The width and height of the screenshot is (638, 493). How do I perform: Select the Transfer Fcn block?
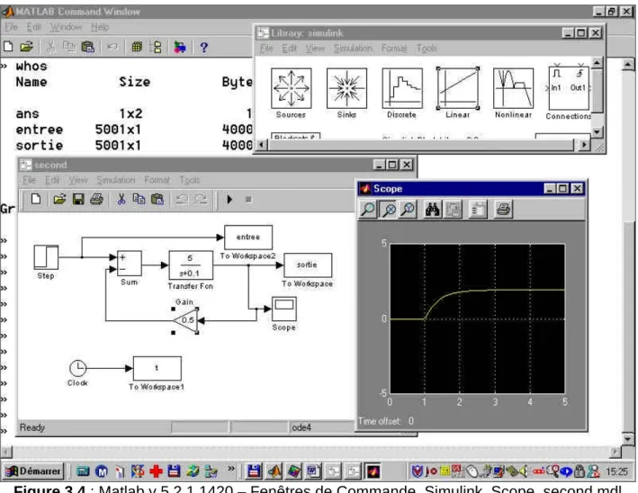pos(191,265)
